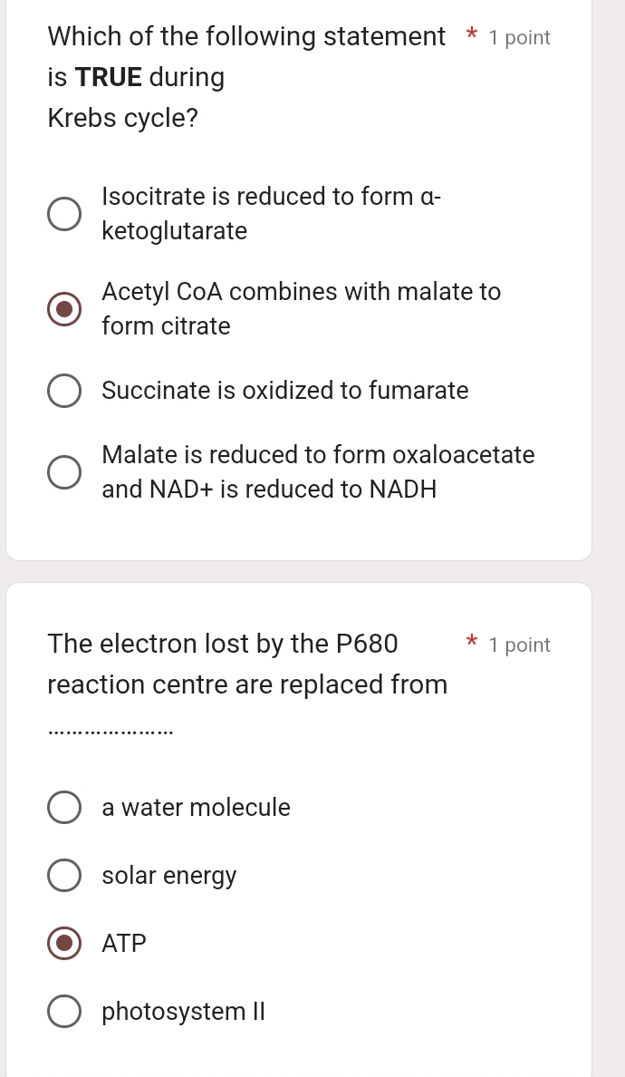Select "Acetyl CoA combines with malate to form citrate"

coord(64,309)
